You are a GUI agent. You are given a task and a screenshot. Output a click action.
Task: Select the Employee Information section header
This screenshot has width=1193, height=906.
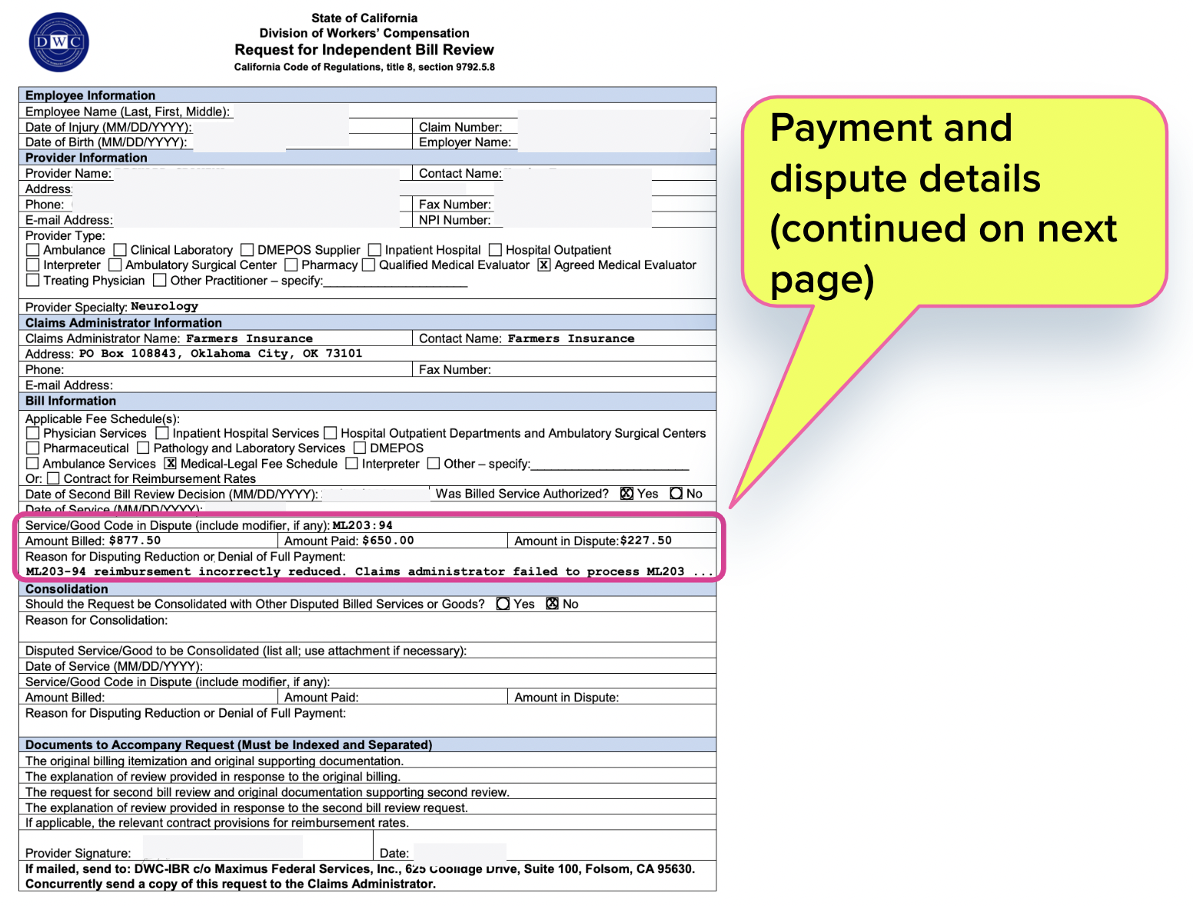click(367, 95)
